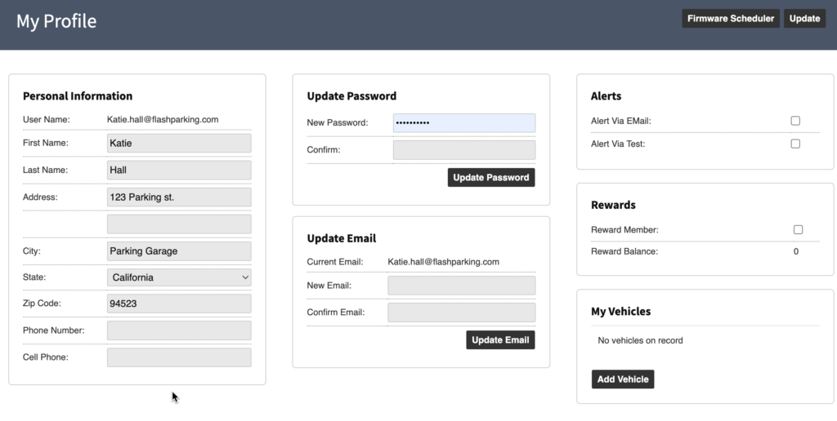This screenshot has width=837, height=421.
Task: Submit with the Update Email button
Action: (500, 340)
